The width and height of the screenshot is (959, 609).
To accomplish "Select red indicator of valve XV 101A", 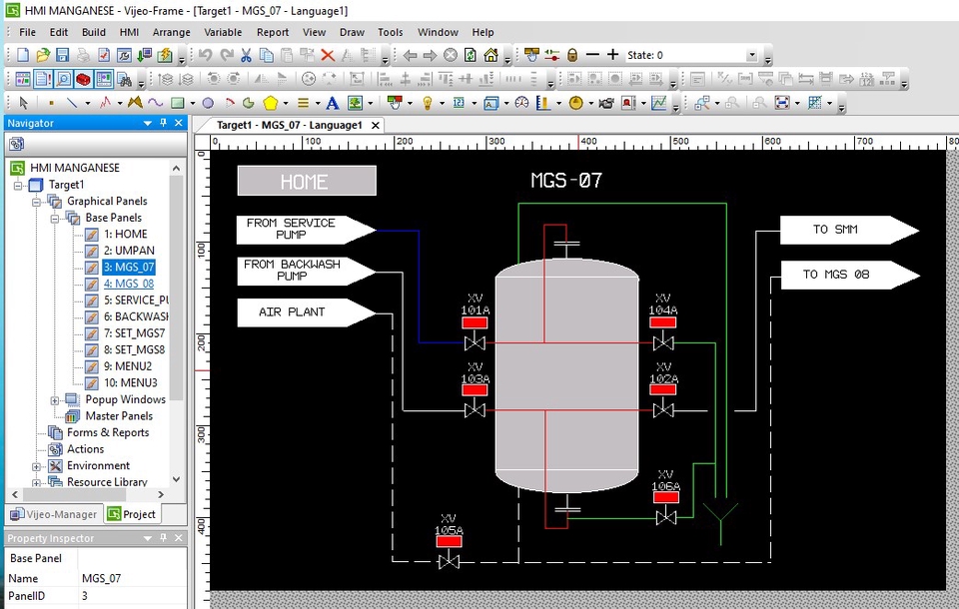I will (x=475, y=322).
